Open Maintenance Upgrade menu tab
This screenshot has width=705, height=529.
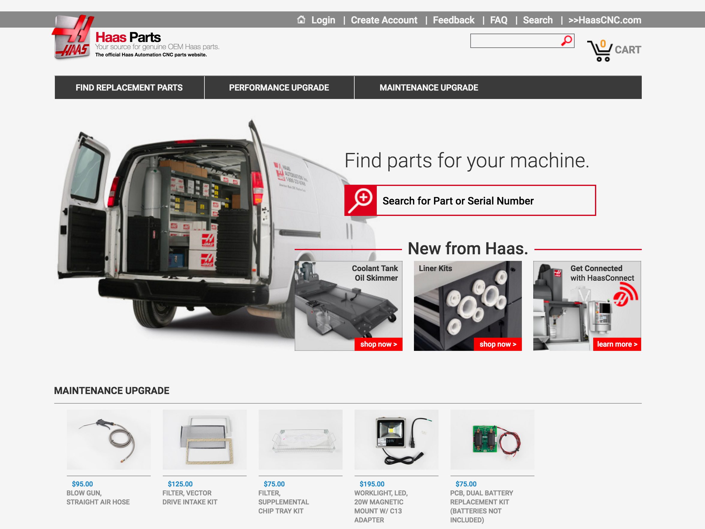point(428,88)
